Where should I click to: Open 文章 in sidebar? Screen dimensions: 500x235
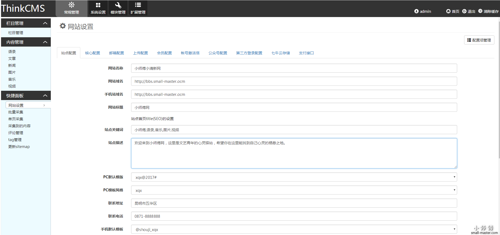12,59
